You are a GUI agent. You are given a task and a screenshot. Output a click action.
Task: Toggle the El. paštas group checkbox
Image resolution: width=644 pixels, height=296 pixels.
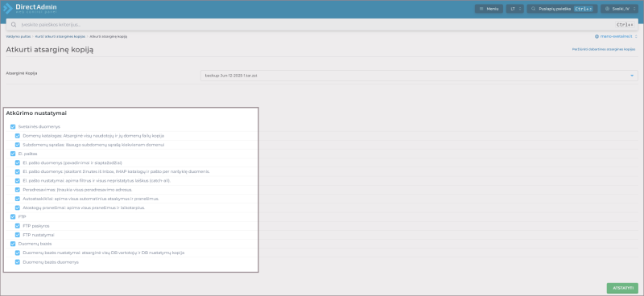[13, 154]
